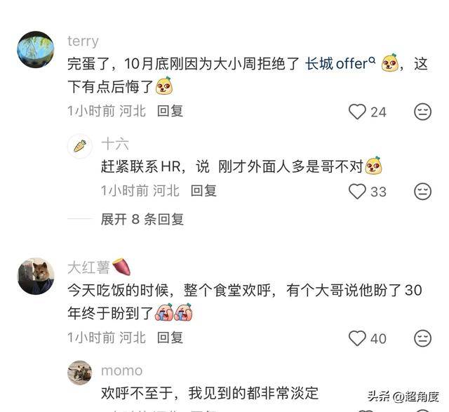Open 大红薯's dog avatar
The image size is (449, 412).
coord(36,277)
